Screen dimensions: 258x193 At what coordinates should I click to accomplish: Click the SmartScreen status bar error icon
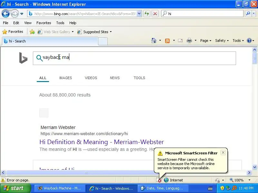159,180
